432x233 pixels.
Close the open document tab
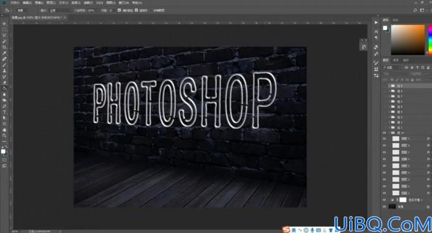point(65,17)
